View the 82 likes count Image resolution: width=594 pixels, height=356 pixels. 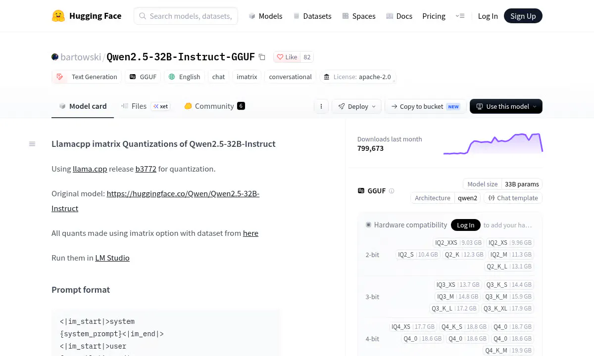coord(307,57)
